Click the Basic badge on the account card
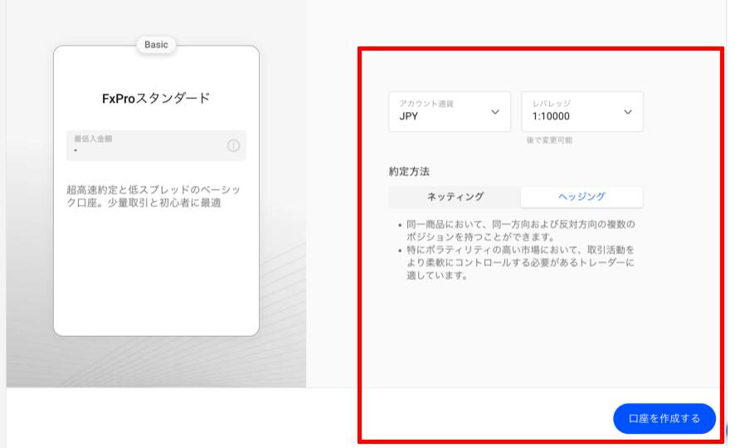735x448 pixels. pyautogui.click(x=156, y=45)
